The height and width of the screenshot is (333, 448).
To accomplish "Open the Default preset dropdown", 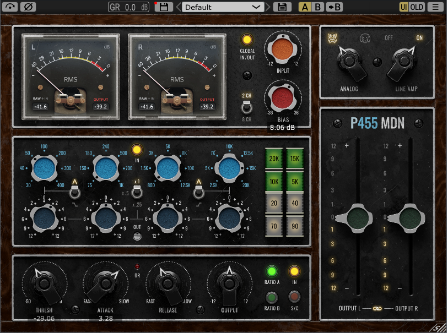I will [223, 7].
